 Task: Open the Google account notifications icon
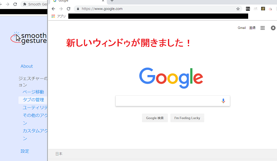(x=273, y=28)
